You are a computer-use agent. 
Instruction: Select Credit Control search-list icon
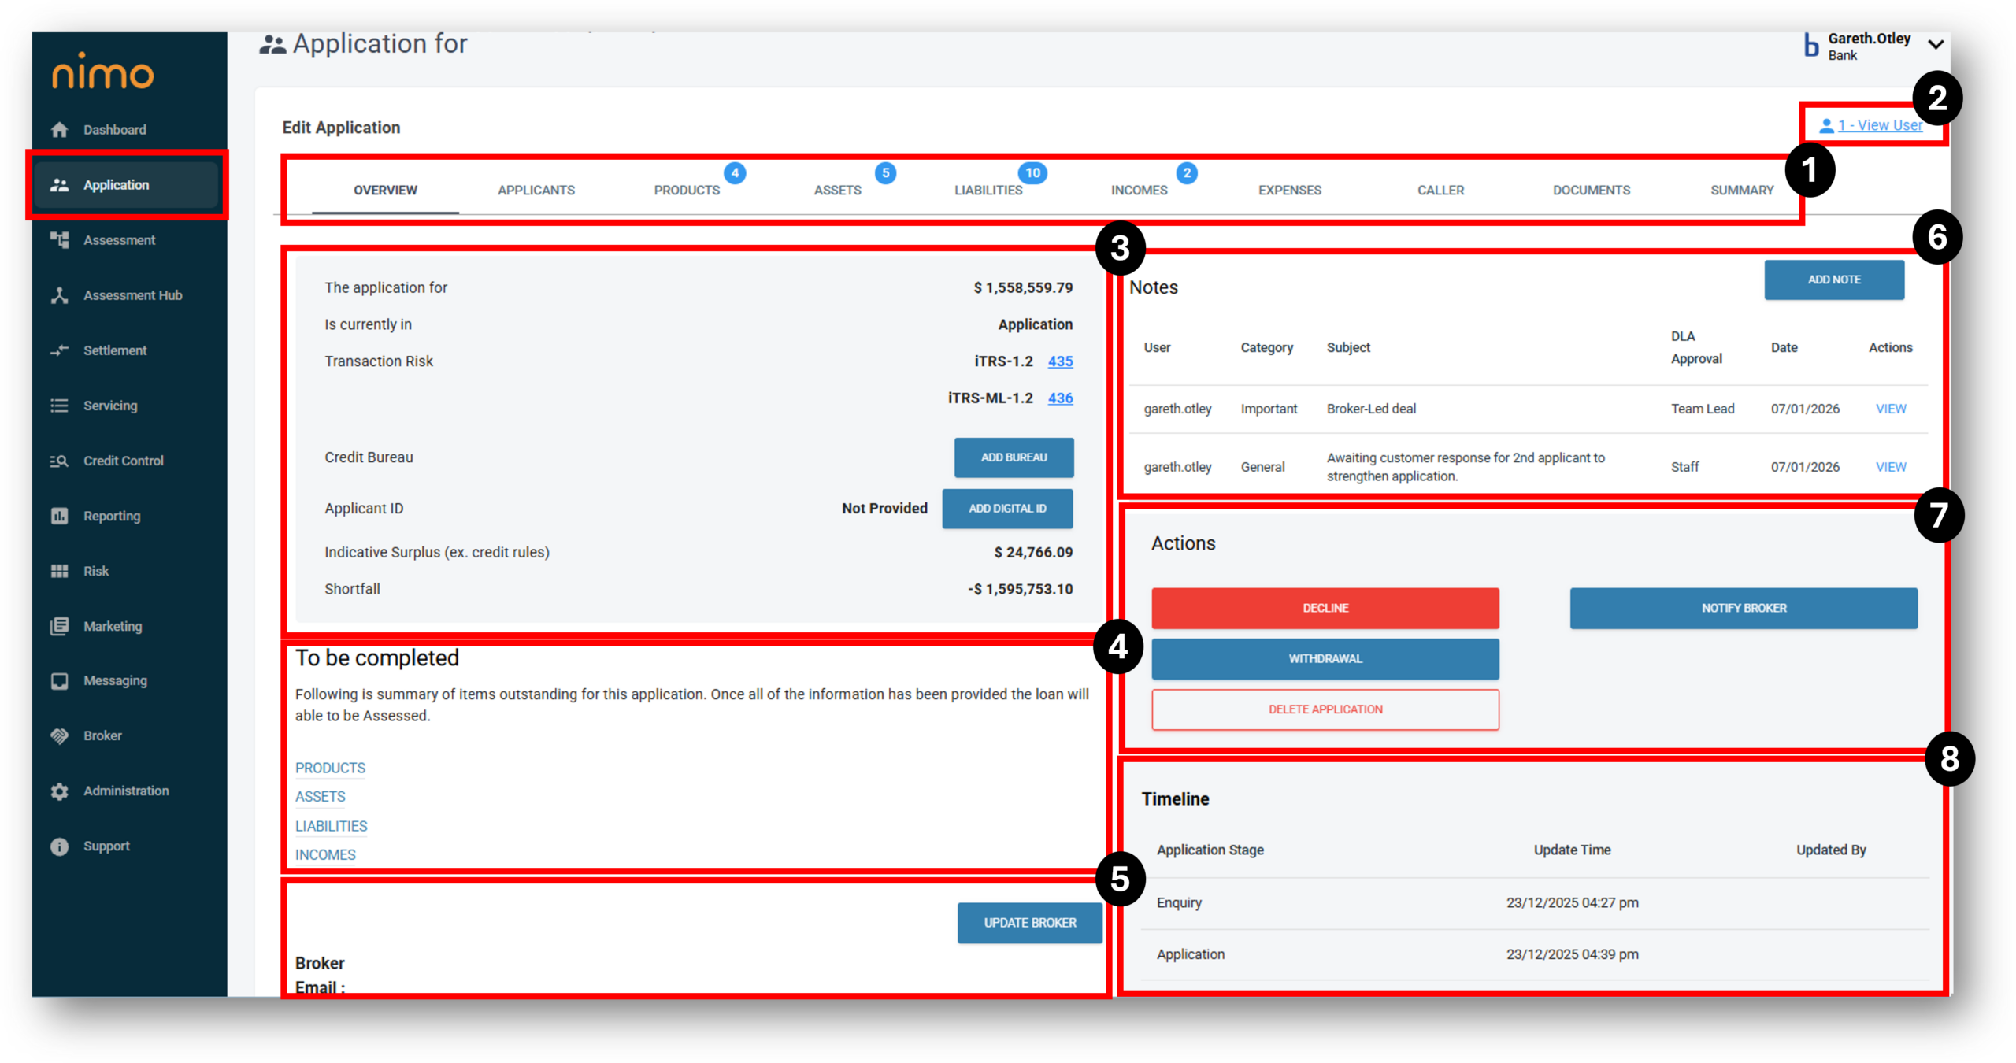(60, 461)
